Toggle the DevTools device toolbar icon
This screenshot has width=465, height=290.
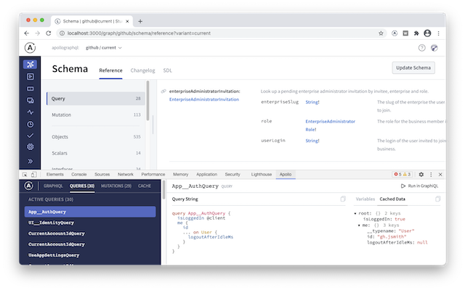pyautogui.click(x=34, y=175)
